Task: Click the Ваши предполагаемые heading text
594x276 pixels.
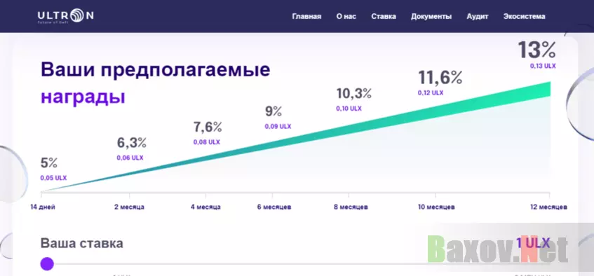Action: (155, 71)
